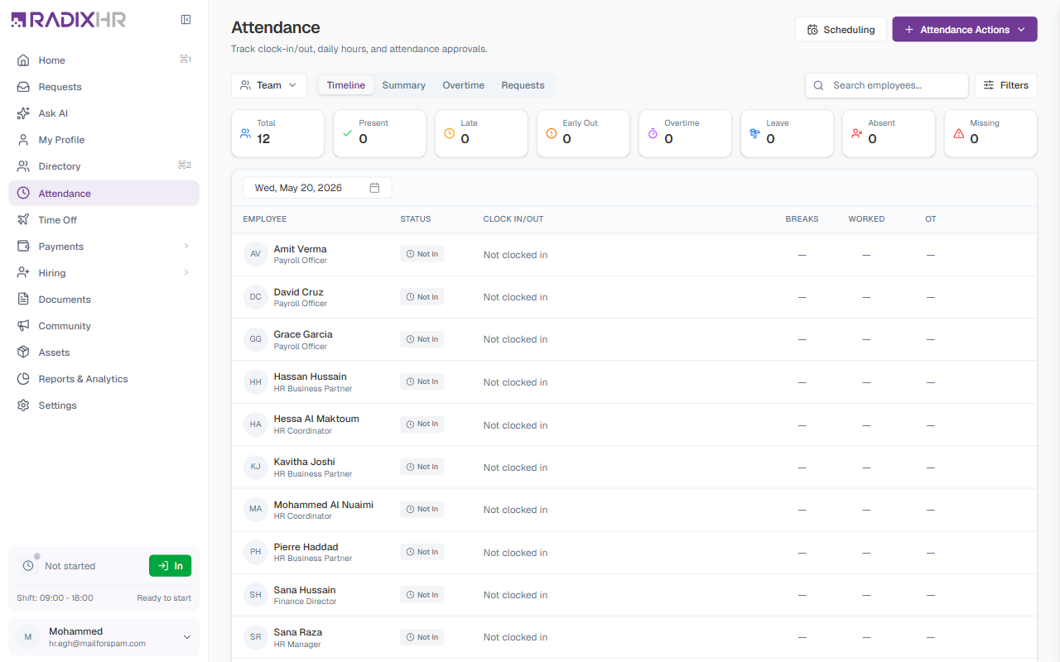The height and width of the screenshot is (662, 1060).
Task: Click the Late clock icon on its card
Action: [450, 133]
